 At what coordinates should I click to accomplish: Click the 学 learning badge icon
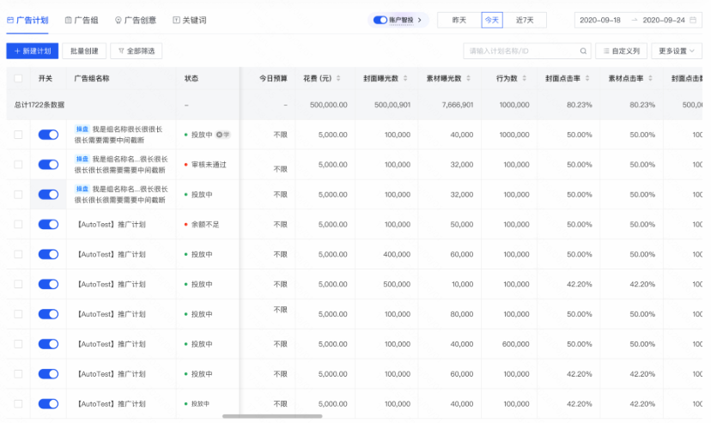click(x=222, y=135)
